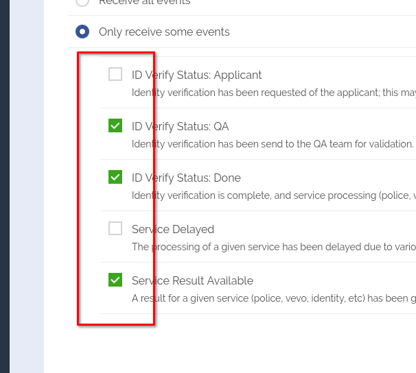
Task: Enable the 'ID Verify Status: Applicant' checkbox
Action: pos(115,75)
